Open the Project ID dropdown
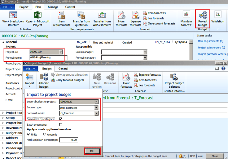Image resolution: width=228 pixels, height=159 pixels. (60, 52)
